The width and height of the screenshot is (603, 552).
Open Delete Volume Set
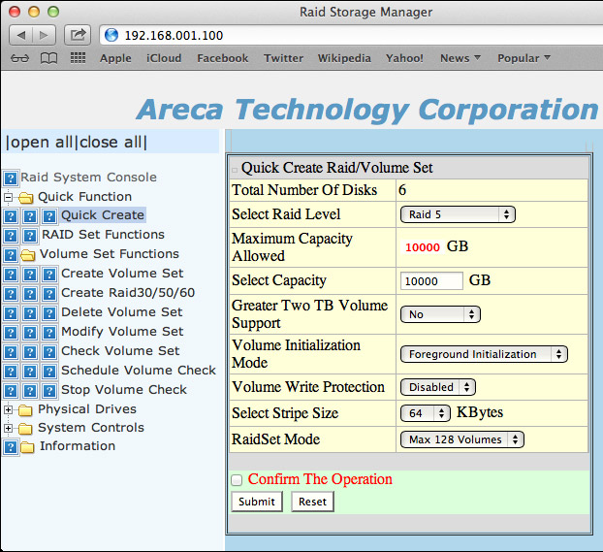click(x=122, y=312)
